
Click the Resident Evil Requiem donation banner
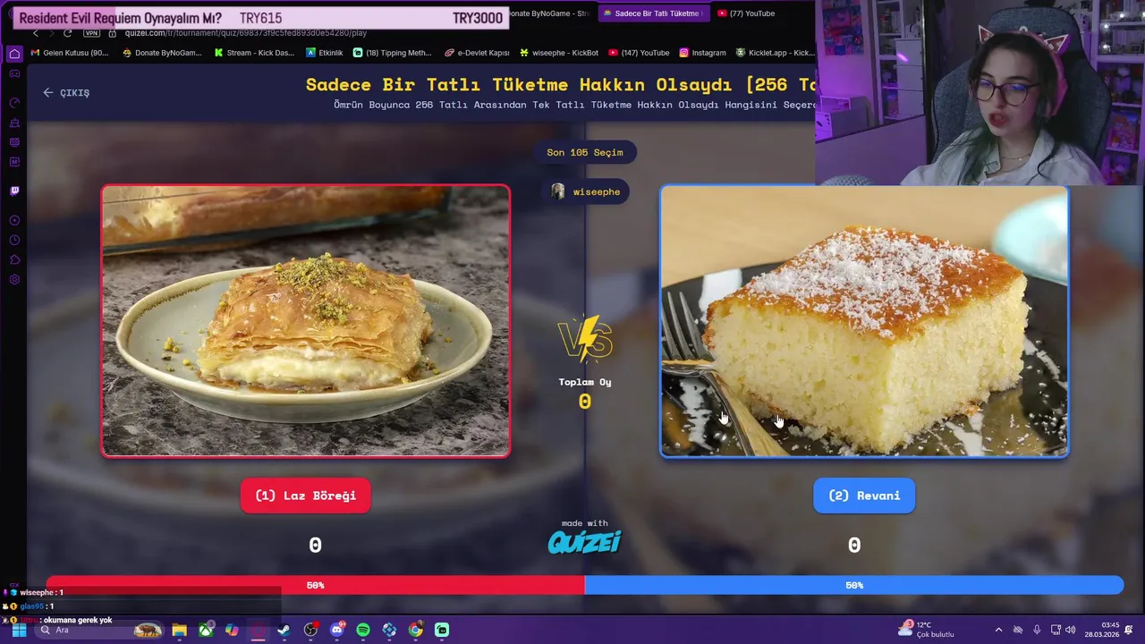260,18
